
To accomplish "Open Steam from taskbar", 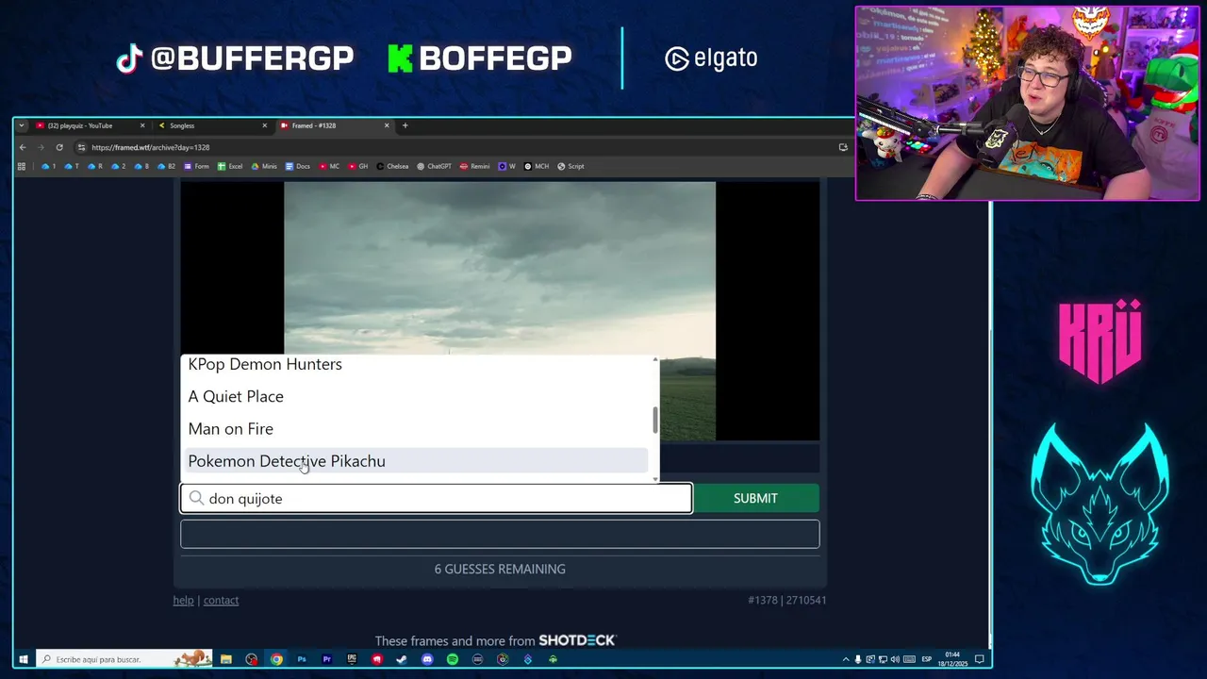I will [x=402, y=659].
